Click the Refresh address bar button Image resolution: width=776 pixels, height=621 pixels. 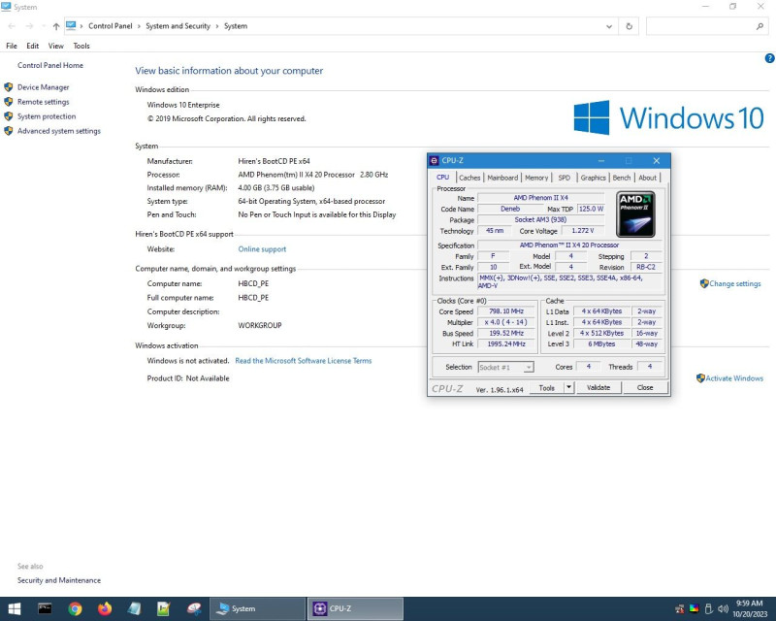629,26
